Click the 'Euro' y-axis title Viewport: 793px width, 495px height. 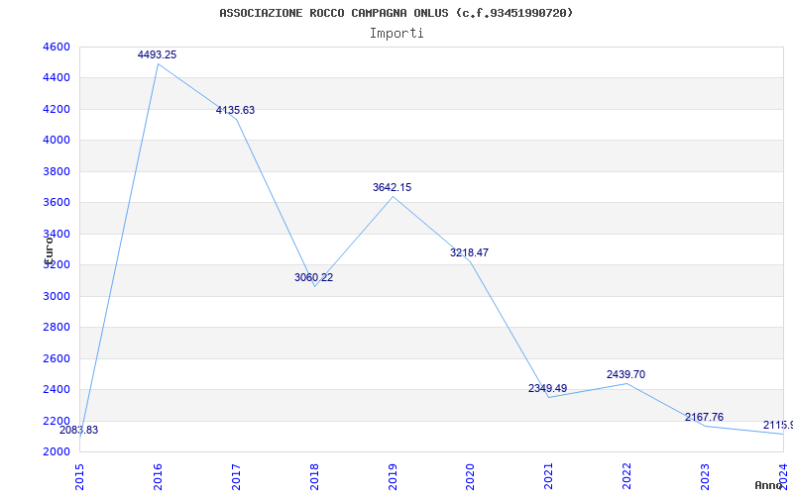point(48,250)
